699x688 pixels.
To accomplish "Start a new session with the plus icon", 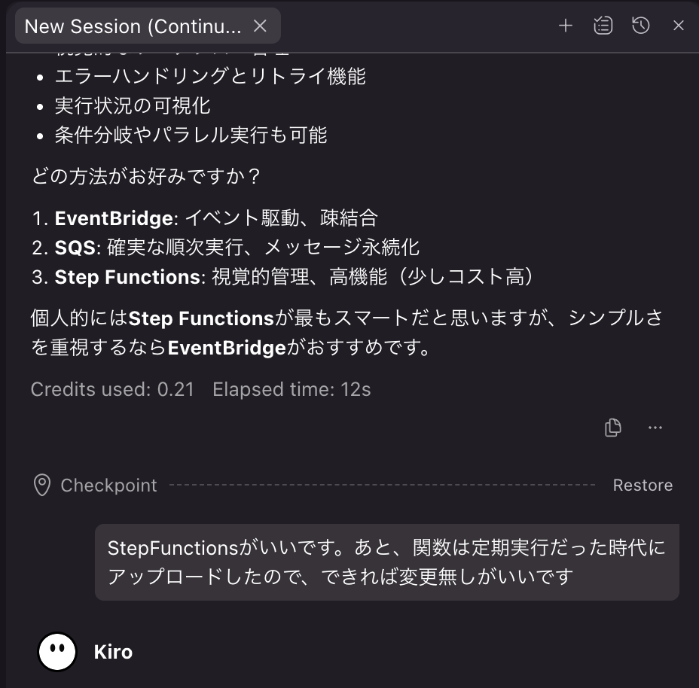I will point(565,25).
